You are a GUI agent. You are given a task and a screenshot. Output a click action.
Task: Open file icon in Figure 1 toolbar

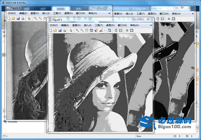click(13, 18)
